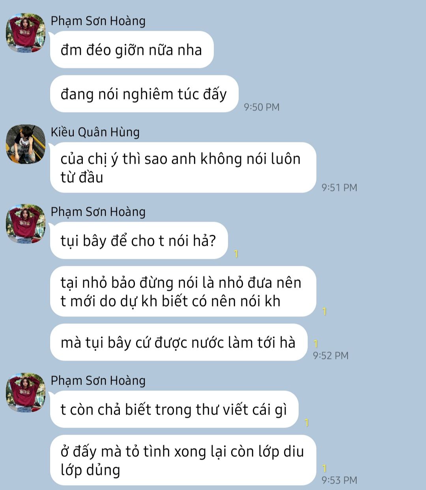Click the name Kiều Quân Hùng
426x490 pixels.
[95, 132]
